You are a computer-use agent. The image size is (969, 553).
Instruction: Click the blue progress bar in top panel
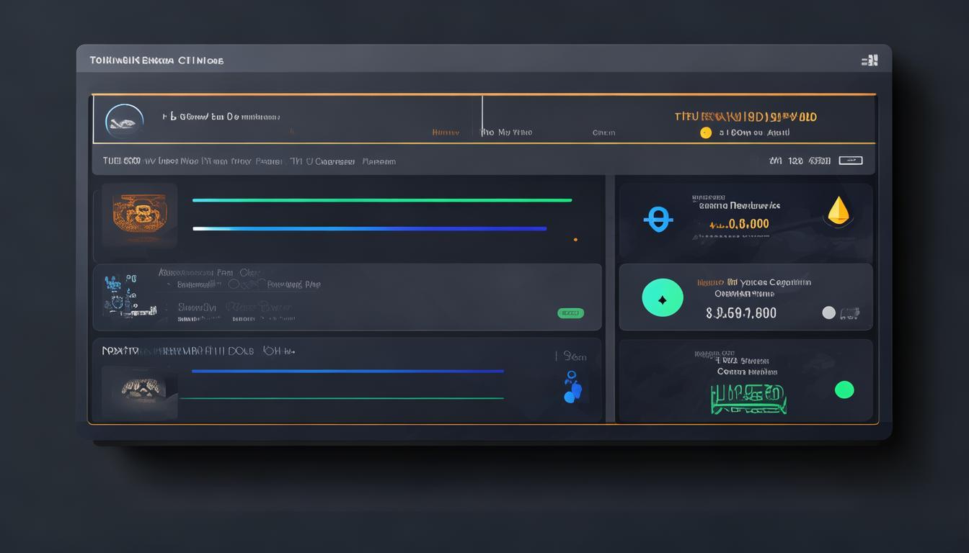coord(369,228)
